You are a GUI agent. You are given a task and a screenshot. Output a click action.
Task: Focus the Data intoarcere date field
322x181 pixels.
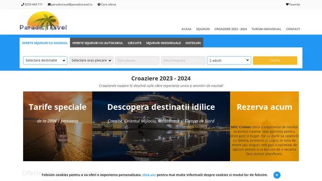183,60
